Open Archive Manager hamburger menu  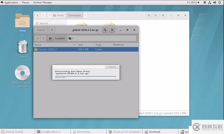pyautogui.click(x=112, y=30)
